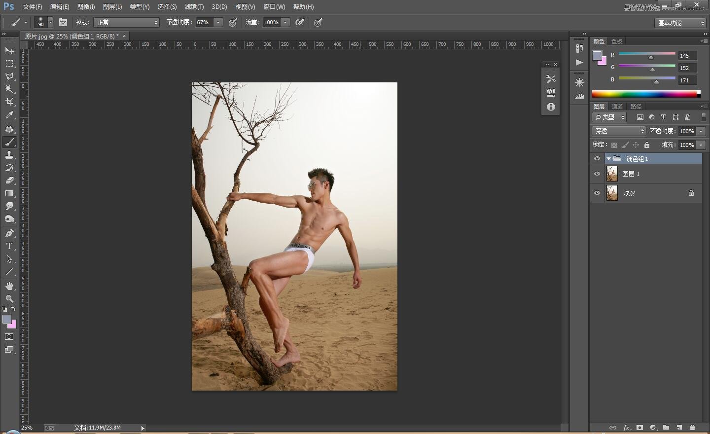The width and height of the screenshot is (710, 434).
Task: Open the layer blend mode 穿透 dropdown
Action: coord(619,131)
